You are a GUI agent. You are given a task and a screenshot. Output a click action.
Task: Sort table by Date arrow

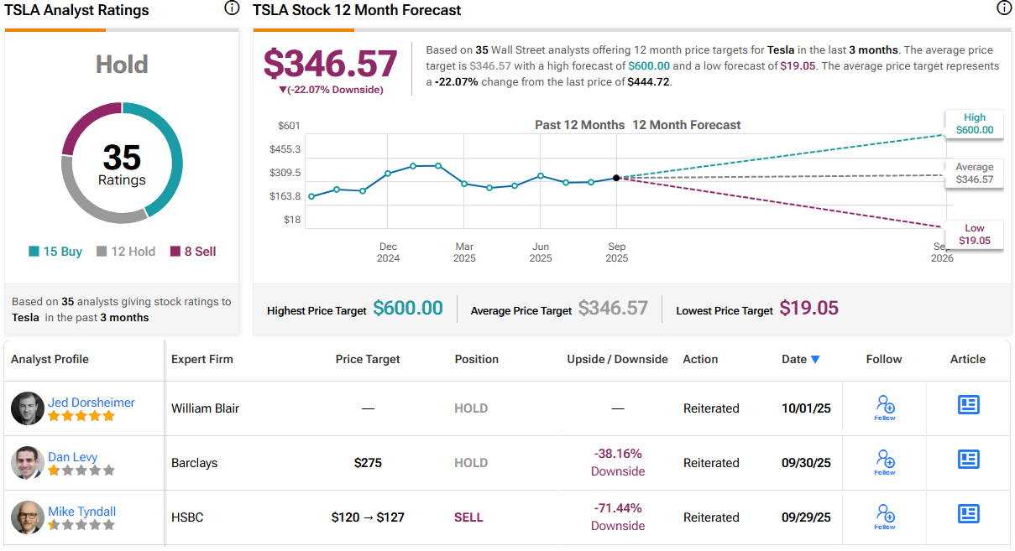pyautogui.click(x=814, y=360)
